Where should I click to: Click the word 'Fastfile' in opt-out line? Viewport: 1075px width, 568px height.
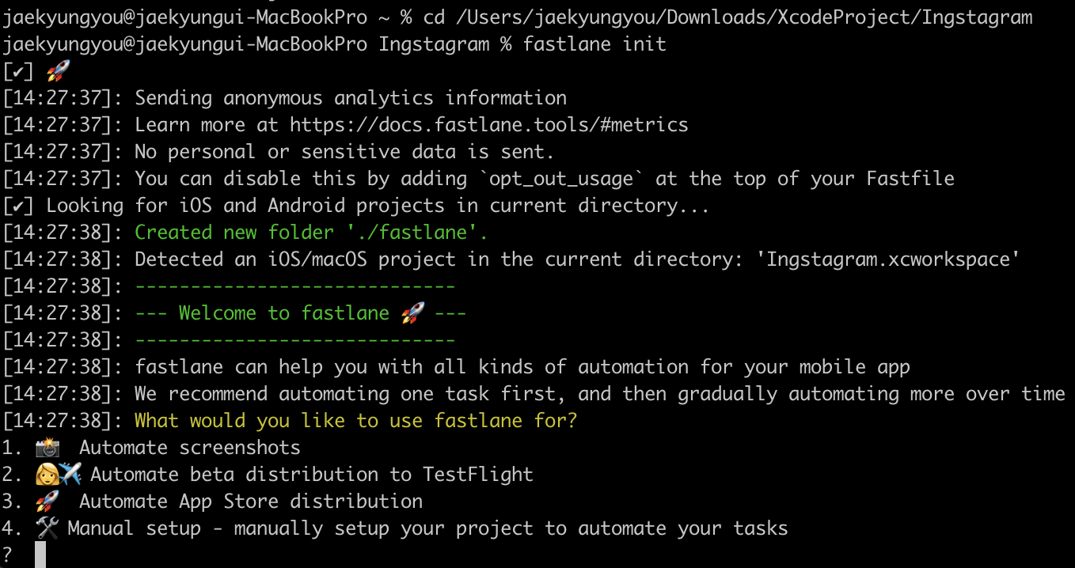[x=910, y=179]
